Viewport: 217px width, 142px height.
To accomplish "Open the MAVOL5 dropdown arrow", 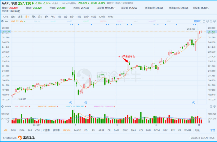I will point(57,107).
